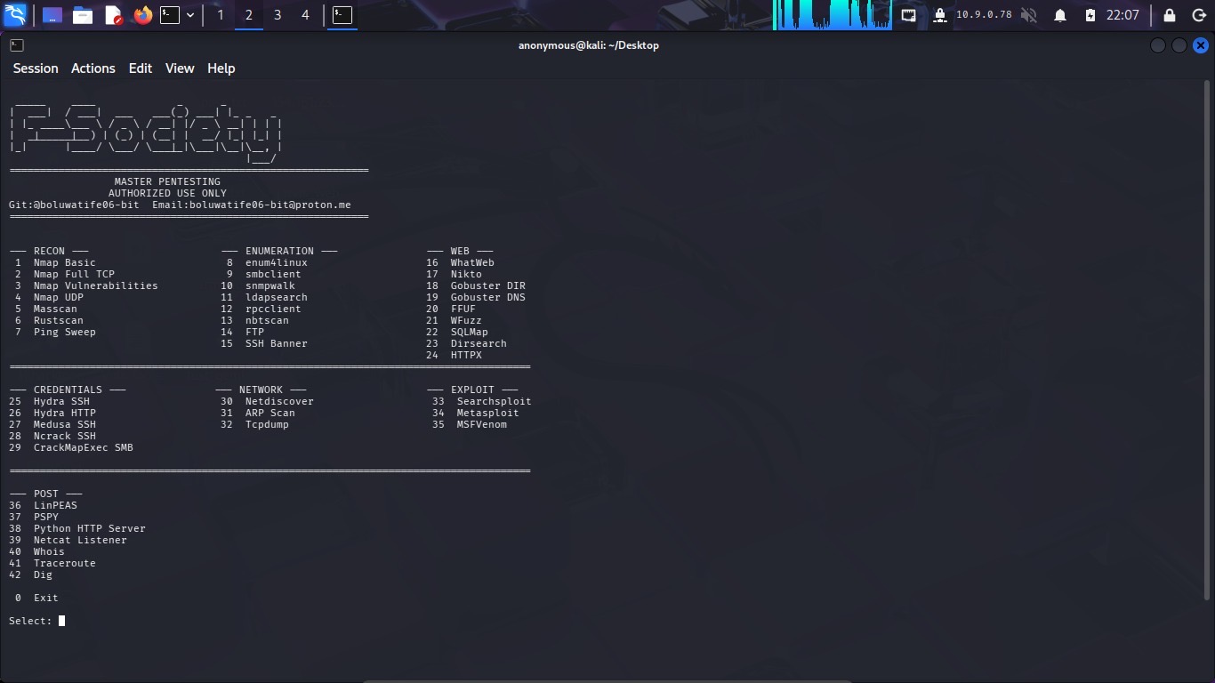Screen dimensions: 1215x683
Task: Open the Actions menu
Action: (x=93, y=68)
